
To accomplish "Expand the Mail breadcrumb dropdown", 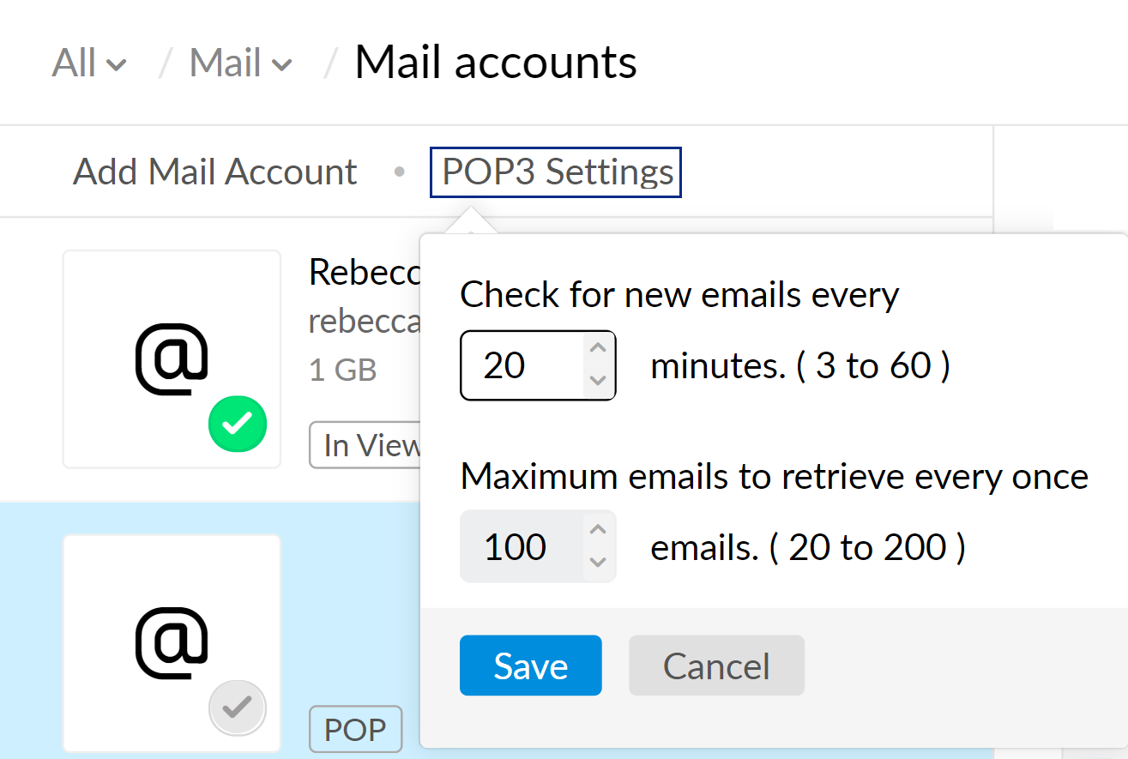I will pos(241,60).
